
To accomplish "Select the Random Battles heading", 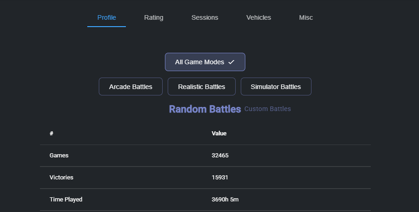I will pyautogui.click(x=205, y=109).
